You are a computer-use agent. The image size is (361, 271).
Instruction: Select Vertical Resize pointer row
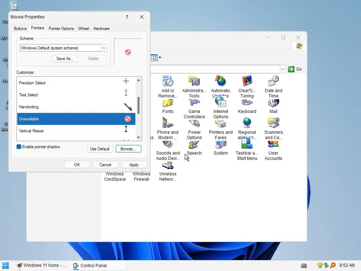pos(76,131)
